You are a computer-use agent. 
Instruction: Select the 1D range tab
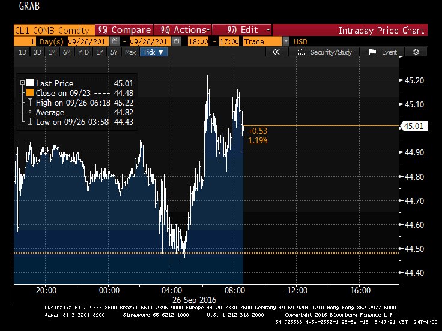pyautogui.click(x=22, y=52)
